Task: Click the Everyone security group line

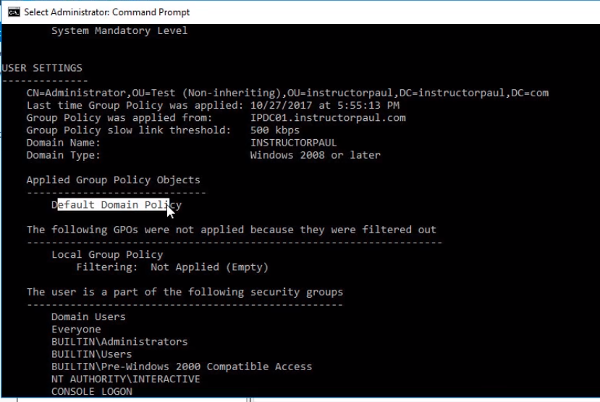Action: 76,330
